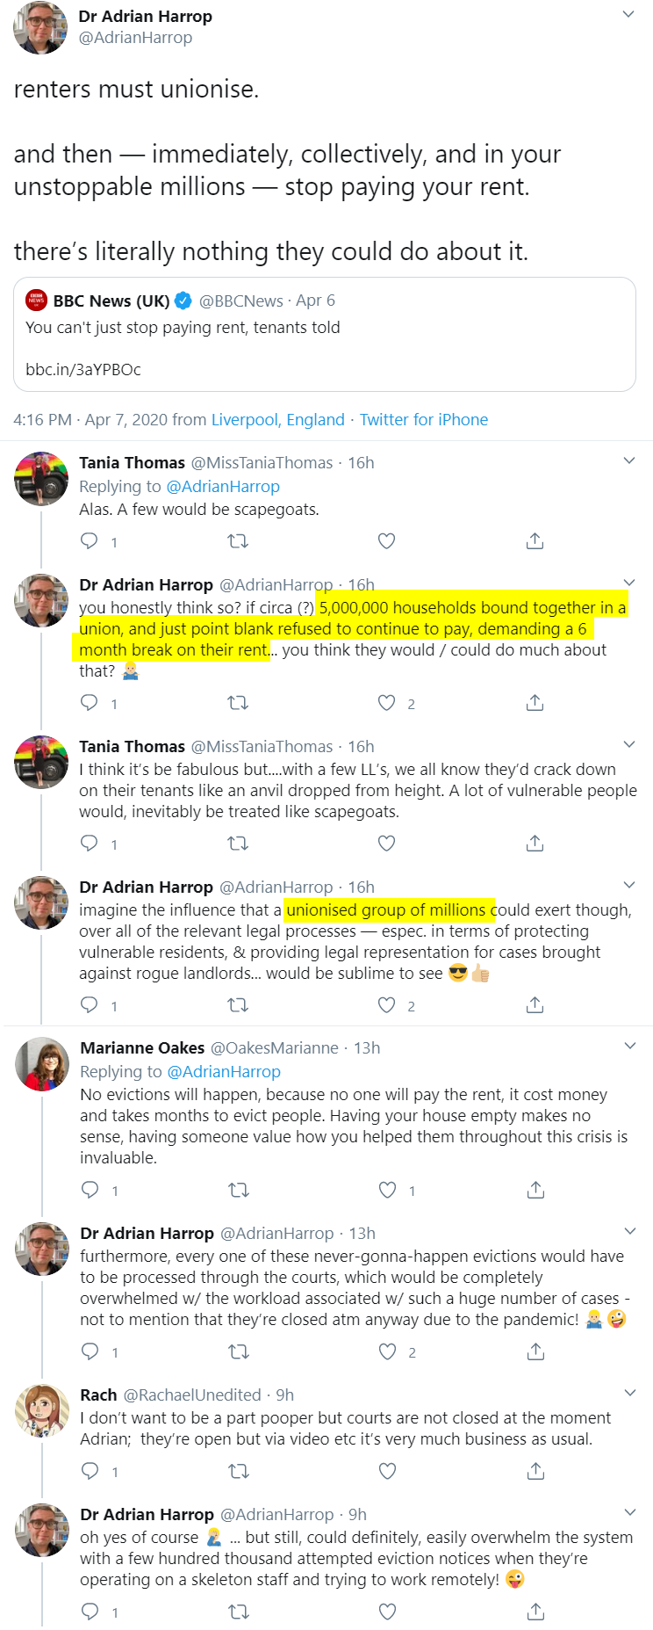653x1630 pixels.
Task: Like Adrian's '5,000,000 households' reply
Action: pos(386,703)
